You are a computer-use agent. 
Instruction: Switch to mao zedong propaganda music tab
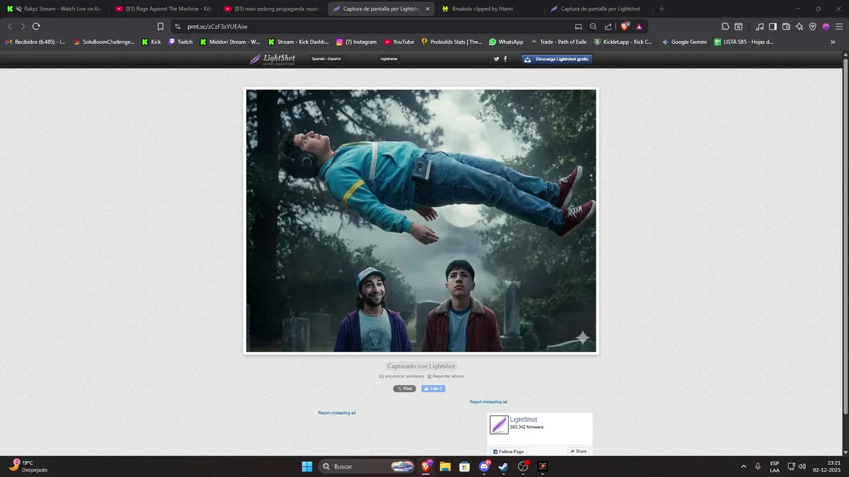click(x=272, y=9)
